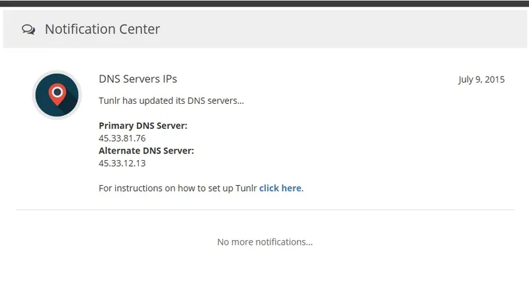Image resolution: width=529 pixels, height=287 pixels.
Task: Select the primary IP 45.33.81.76
Action: click(122, 138)
